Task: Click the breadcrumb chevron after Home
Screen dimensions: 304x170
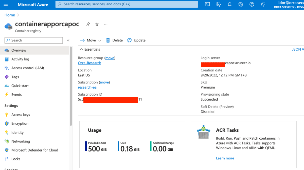Action: click(x=18, y=15)
